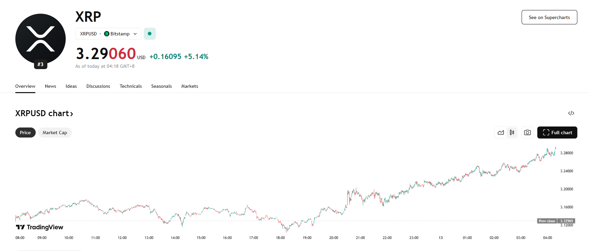The height and width of the screenshot is (251, 589).
Task: Click the 20:00 time axis marker
Action: coord(334,238)
